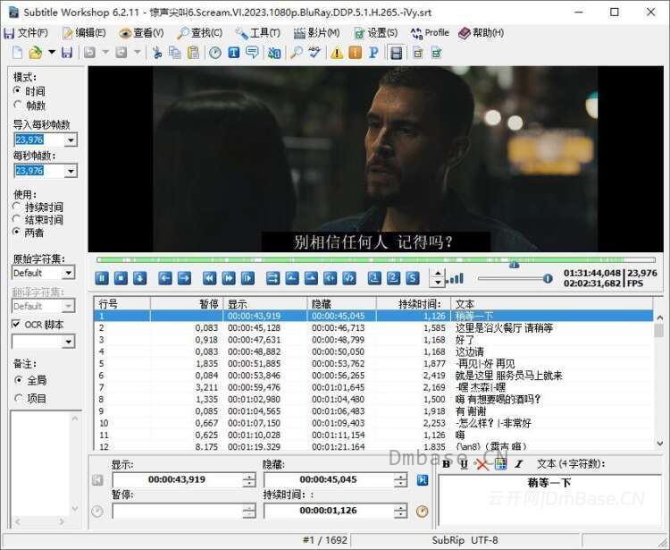Click the playback speed slider handle
Viewport: 670px width, 550px height.
coord(548,279)
